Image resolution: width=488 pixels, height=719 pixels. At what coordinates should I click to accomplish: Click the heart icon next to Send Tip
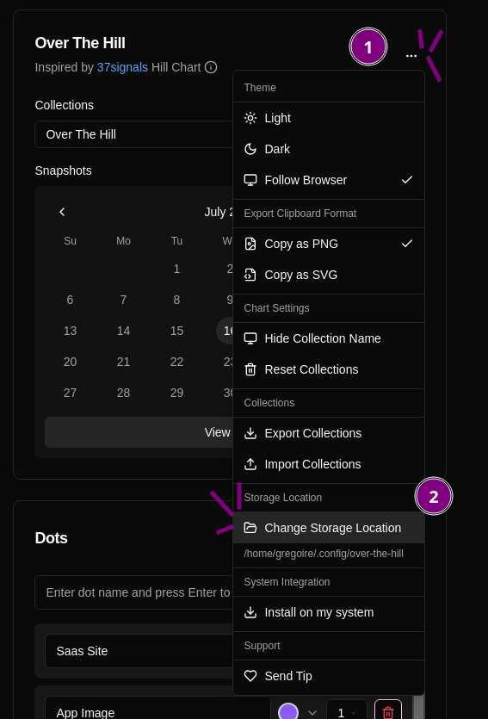click(x=250, y=676)
